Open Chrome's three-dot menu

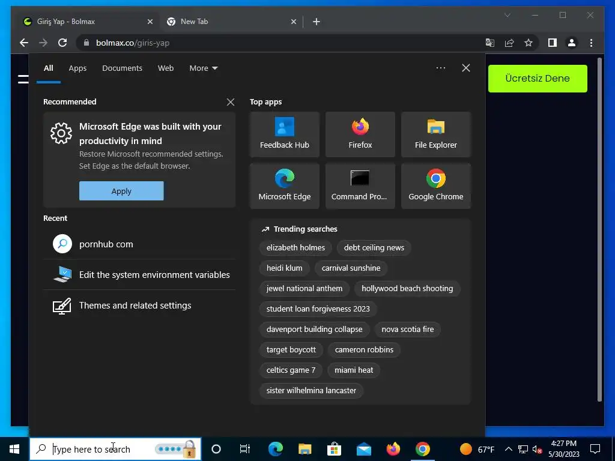tap(591, 43)
